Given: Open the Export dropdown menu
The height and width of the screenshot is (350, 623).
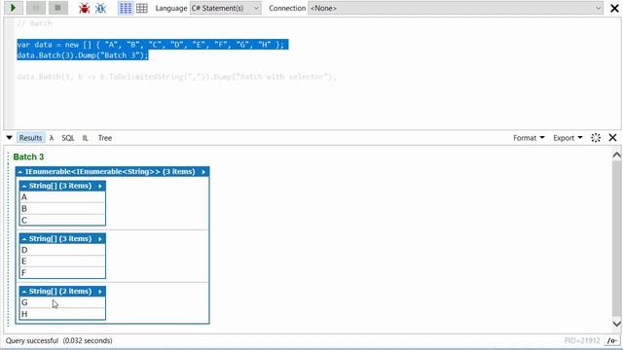Looking at the screenshot, I should [x=568, y=138].
